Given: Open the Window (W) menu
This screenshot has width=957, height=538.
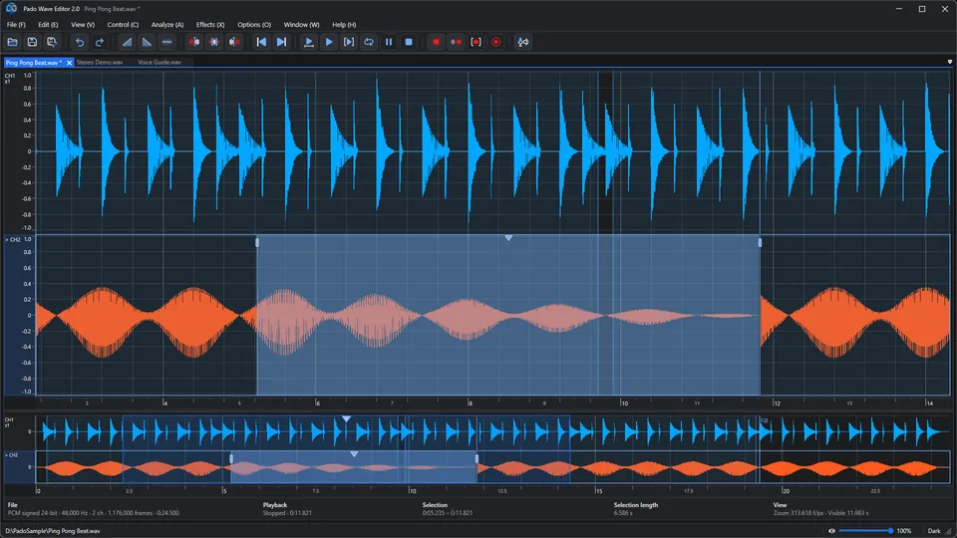Looking at the screenshot, I should pyautogui.click(x=301, y=24).
